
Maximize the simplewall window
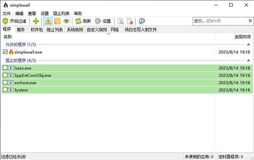231,5
